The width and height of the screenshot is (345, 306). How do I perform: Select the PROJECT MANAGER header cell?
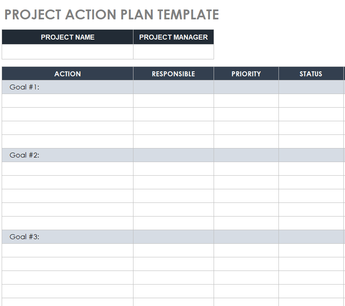173,37
